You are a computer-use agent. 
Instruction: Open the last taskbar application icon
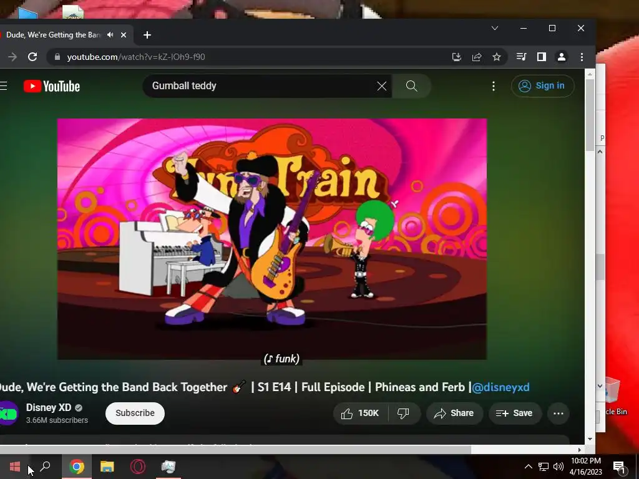point(168,467)
